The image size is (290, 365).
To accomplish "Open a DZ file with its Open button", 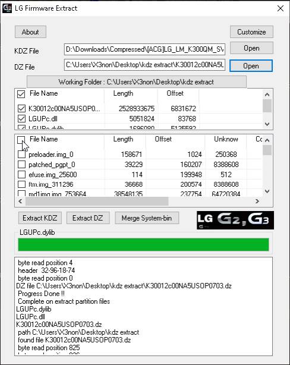I will pos(251,66).
